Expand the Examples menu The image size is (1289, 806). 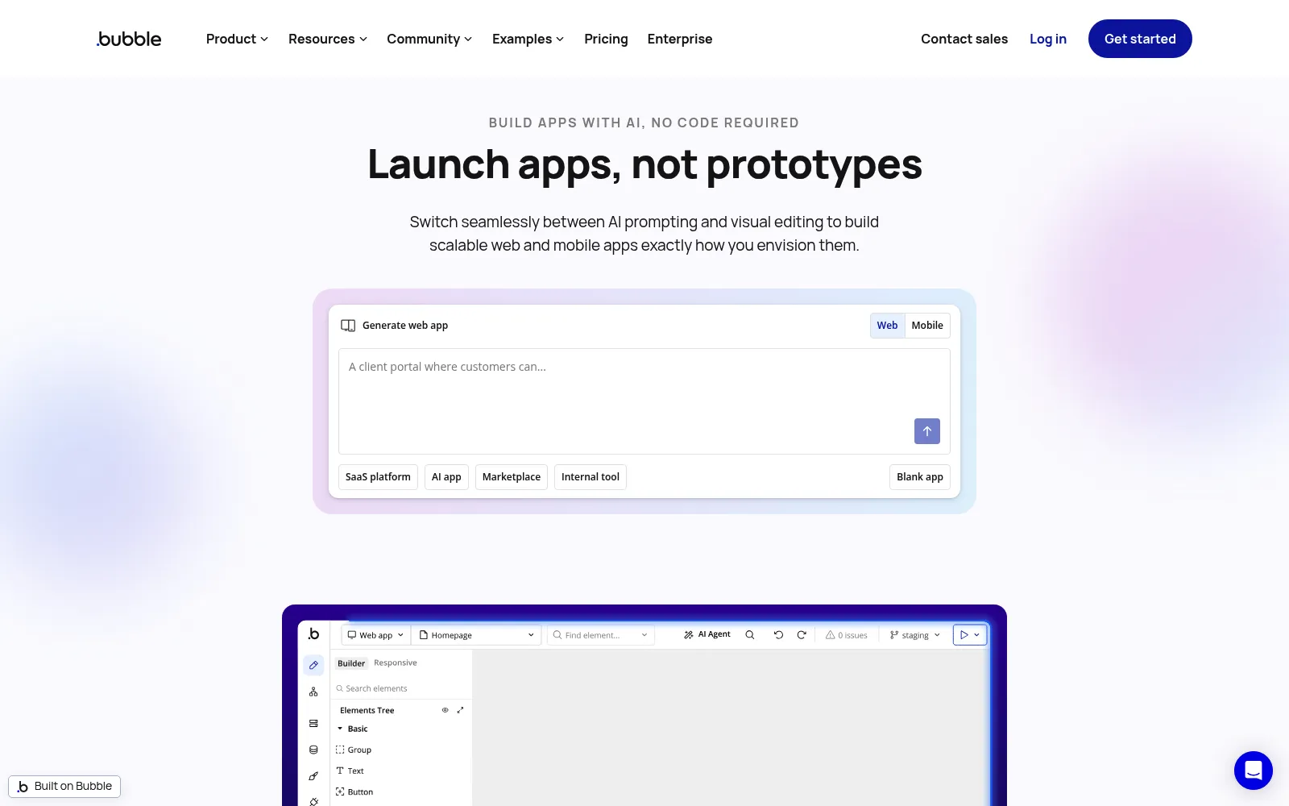[x=528, y=39]
